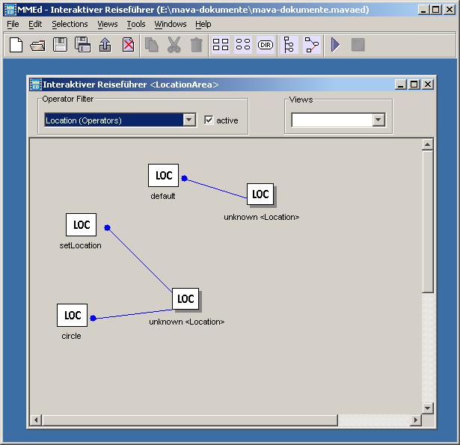Click the Delete trash-can icon
Viewport: 460px width, 445px height.
[196, 45]
